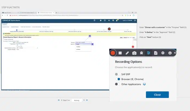
Task: Open the recording options sliders icon
Action: (x=149, y=53)
